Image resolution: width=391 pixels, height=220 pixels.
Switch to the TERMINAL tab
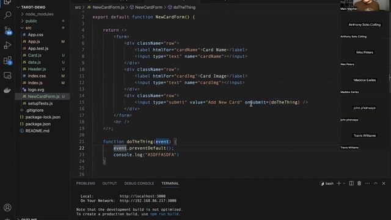pos(170,183)
